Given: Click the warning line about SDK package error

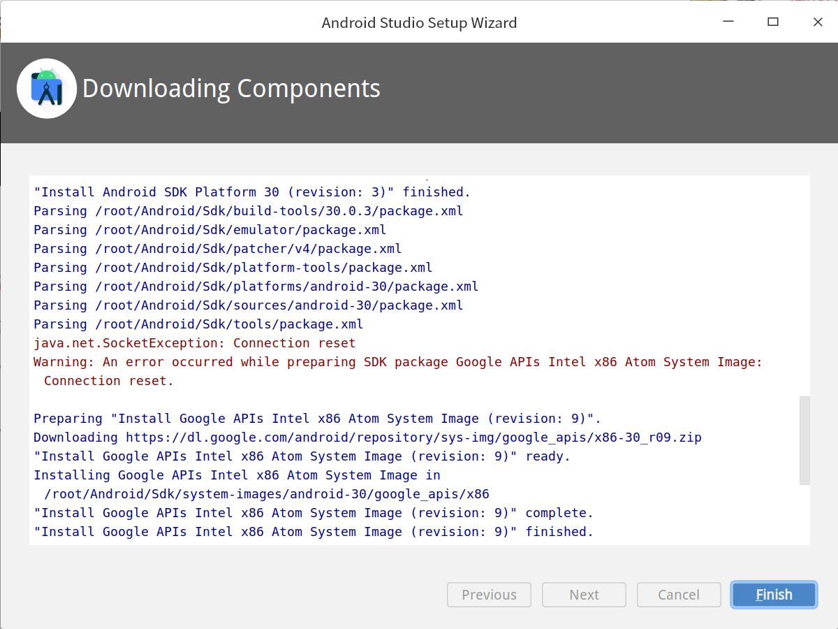Looking at the screenshot, I should coord(398,362).
